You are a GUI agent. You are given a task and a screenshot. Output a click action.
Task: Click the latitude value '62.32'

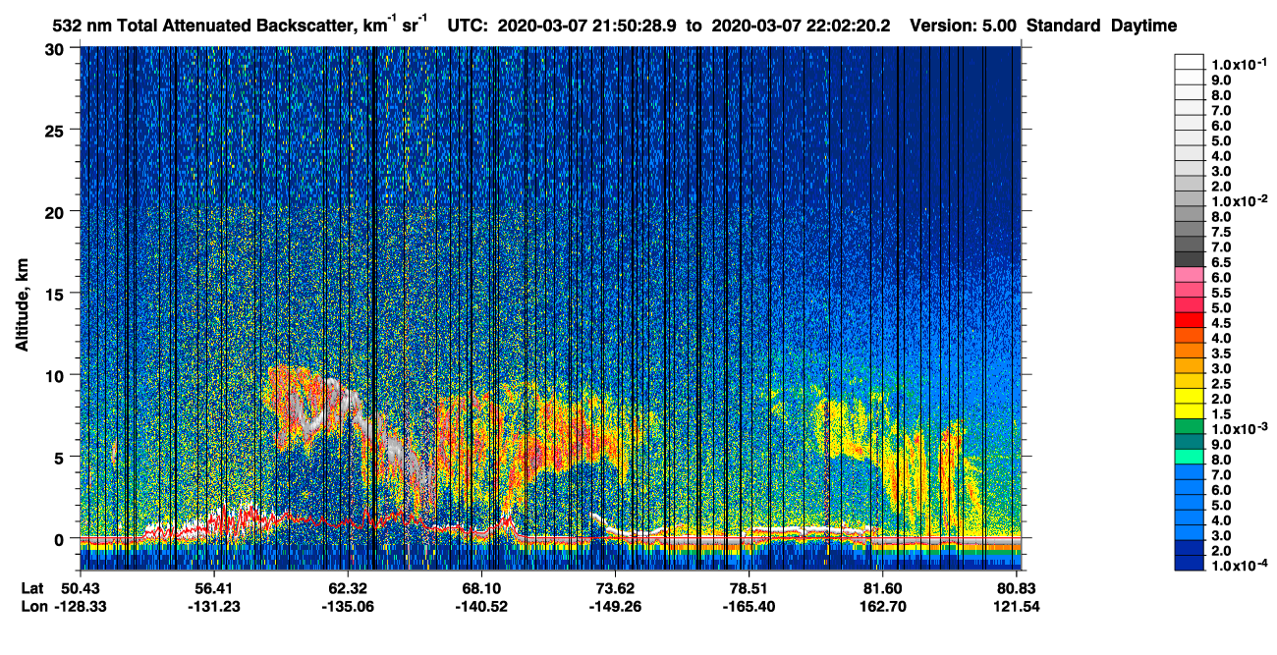click(x=348, y=587)
